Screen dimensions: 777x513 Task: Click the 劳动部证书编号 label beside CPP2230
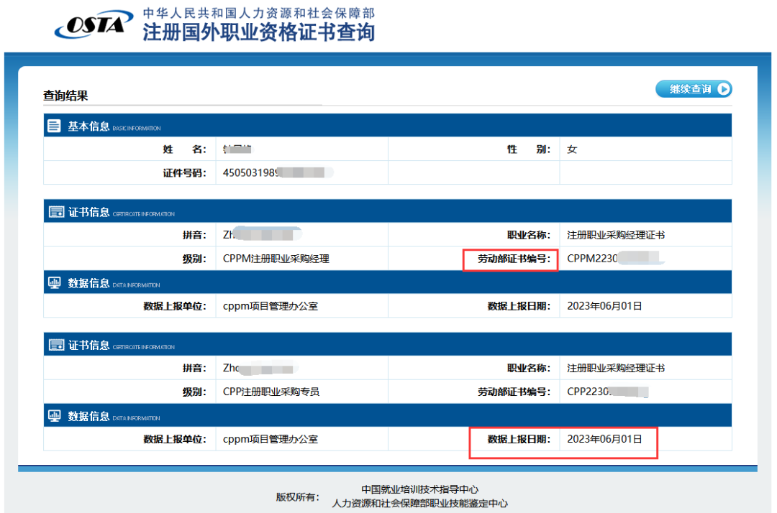point(514,392)
